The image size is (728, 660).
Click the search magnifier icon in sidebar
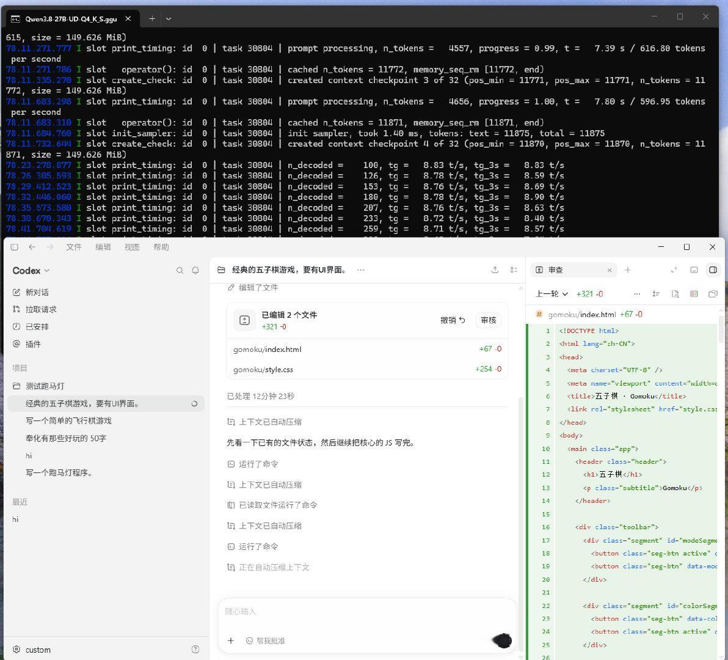point(180,270)
